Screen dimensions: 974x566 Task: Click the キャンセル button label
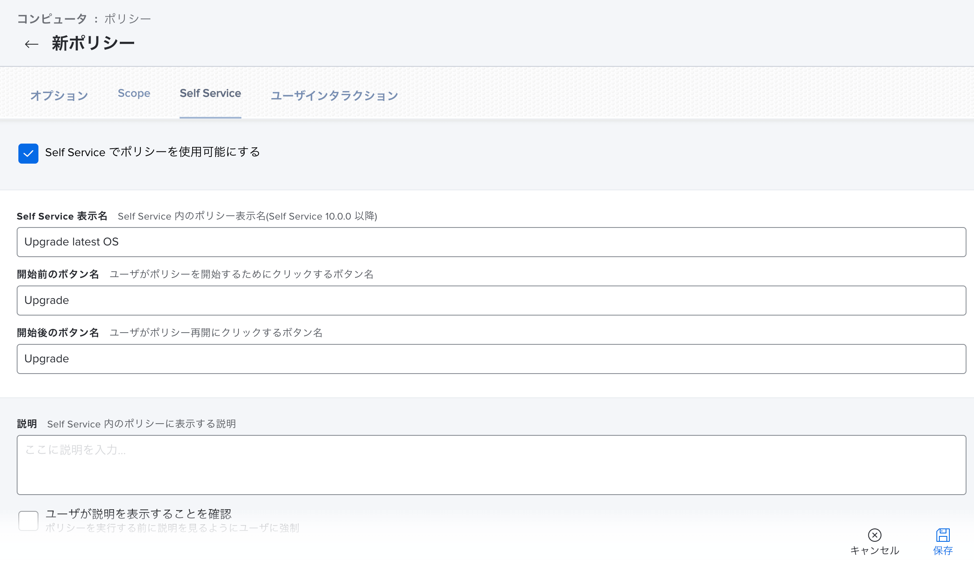tap(875, 551)
